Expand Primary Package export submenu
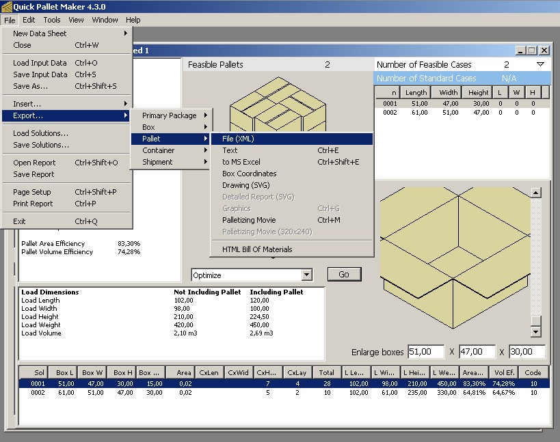 171,115
